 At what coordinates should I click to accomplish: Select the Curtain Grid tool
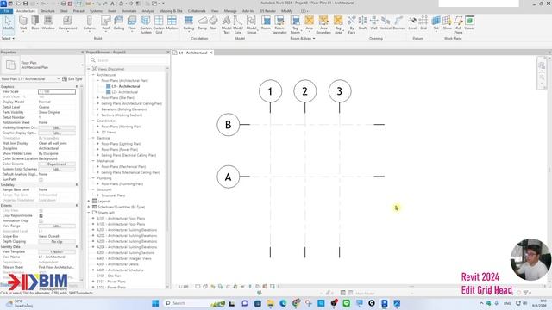click(x=159, y=25)
